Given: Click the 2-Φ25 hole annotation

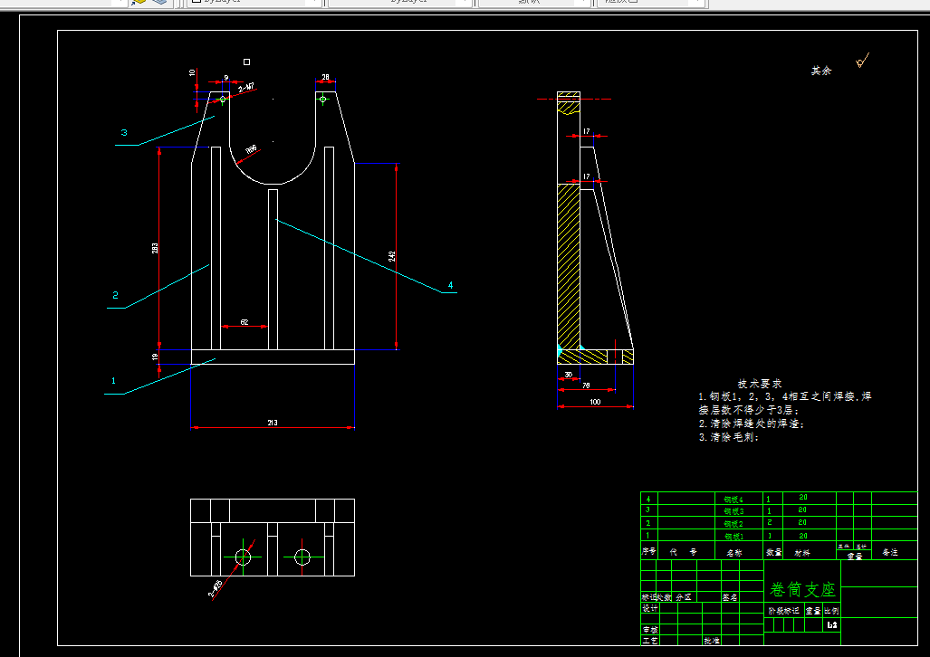Looking at the screenshot, I should (216, 589).
